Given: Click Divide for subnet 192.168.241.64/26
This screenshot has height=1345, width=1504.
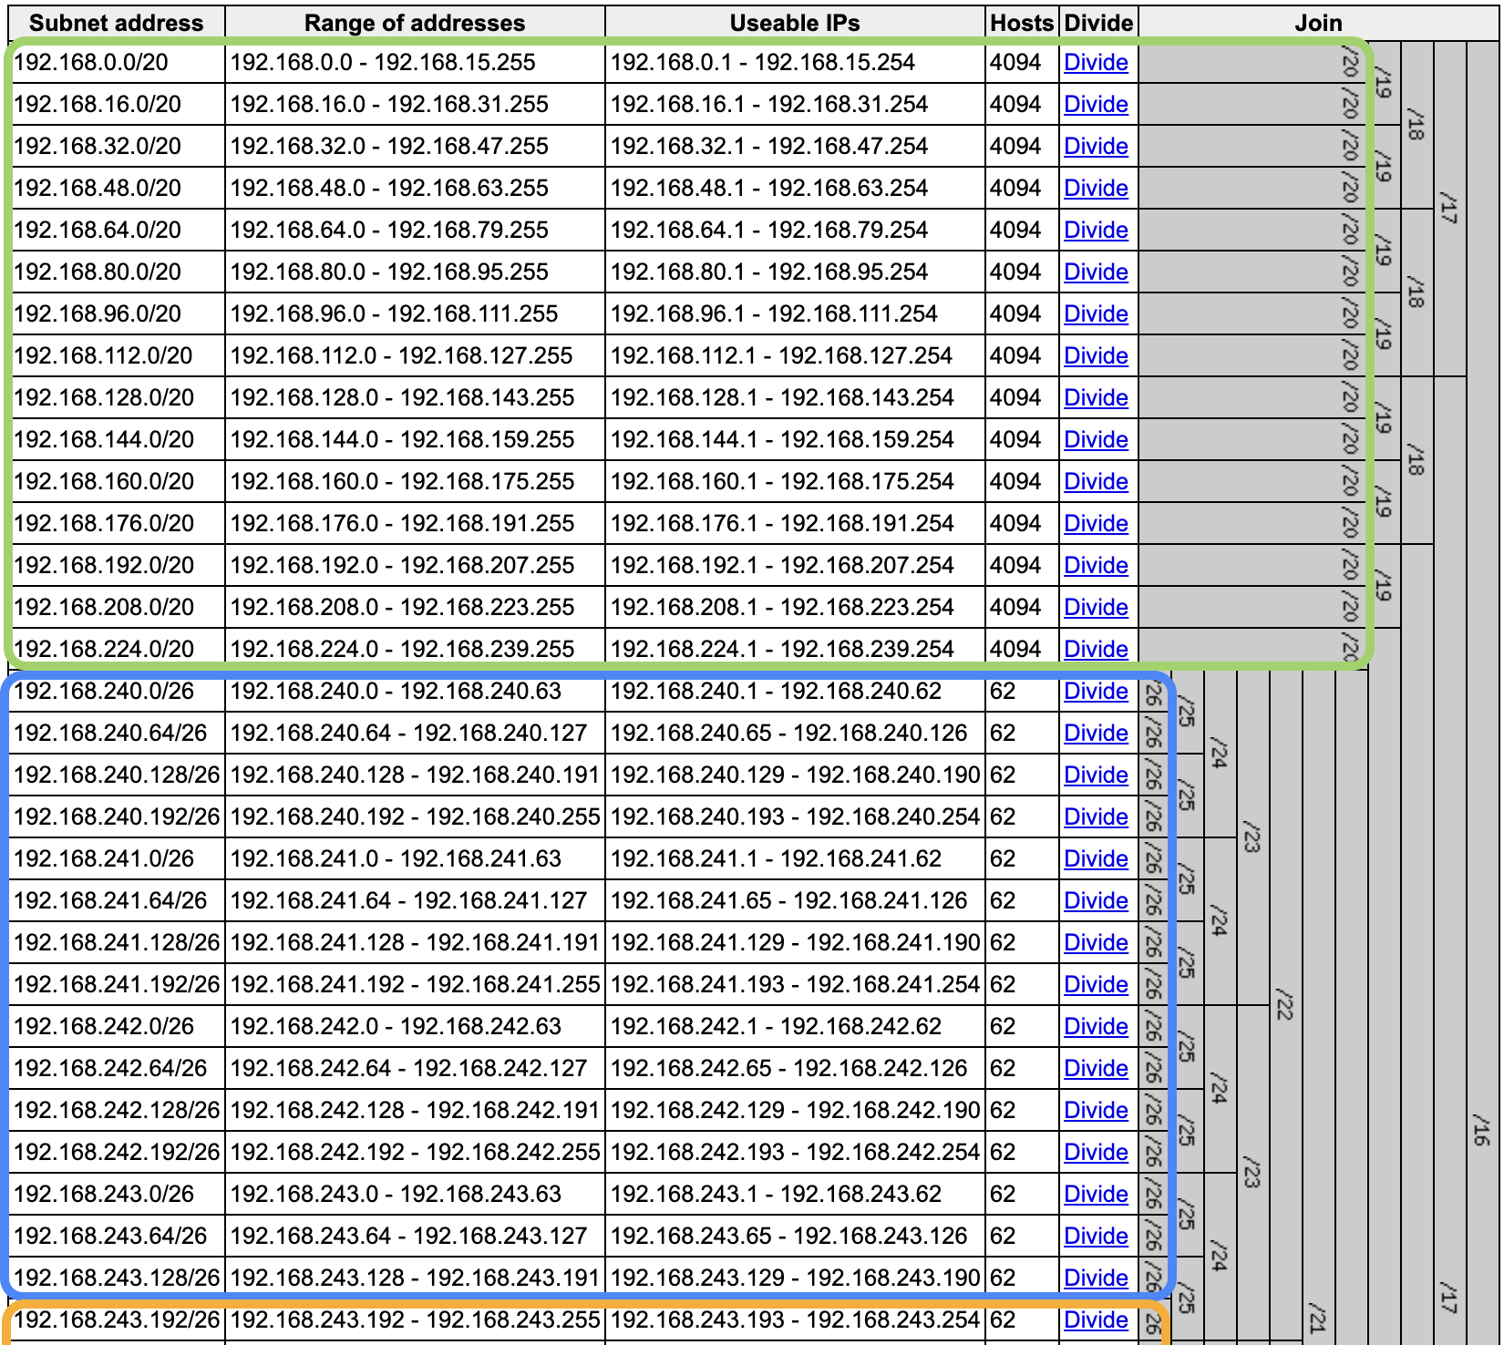Looking at the screenshot, I should [1096, 900].
